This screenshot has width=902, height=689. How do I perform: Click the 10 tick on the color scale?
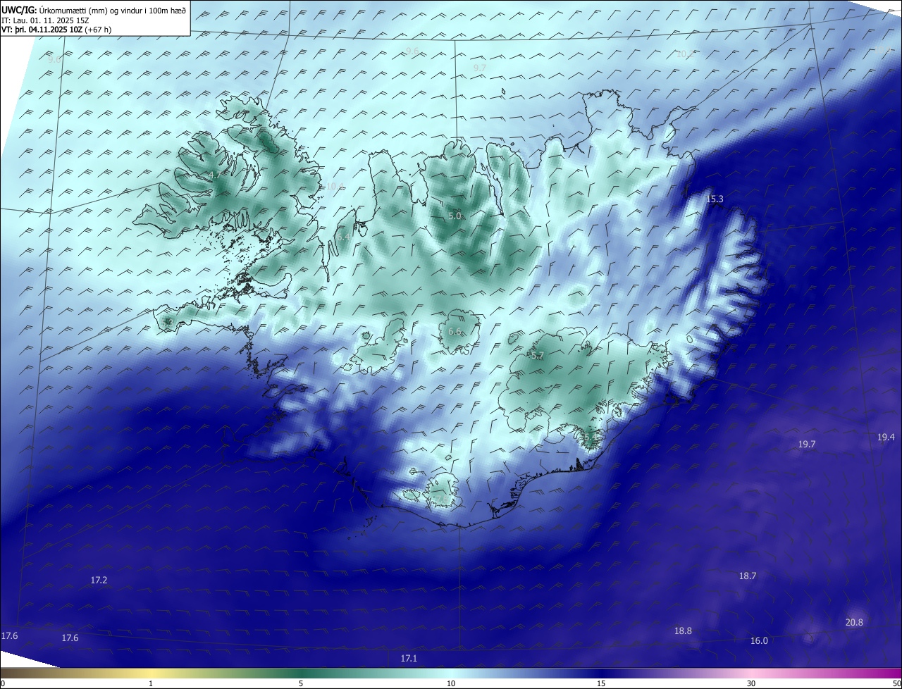(x=451, y=684)
